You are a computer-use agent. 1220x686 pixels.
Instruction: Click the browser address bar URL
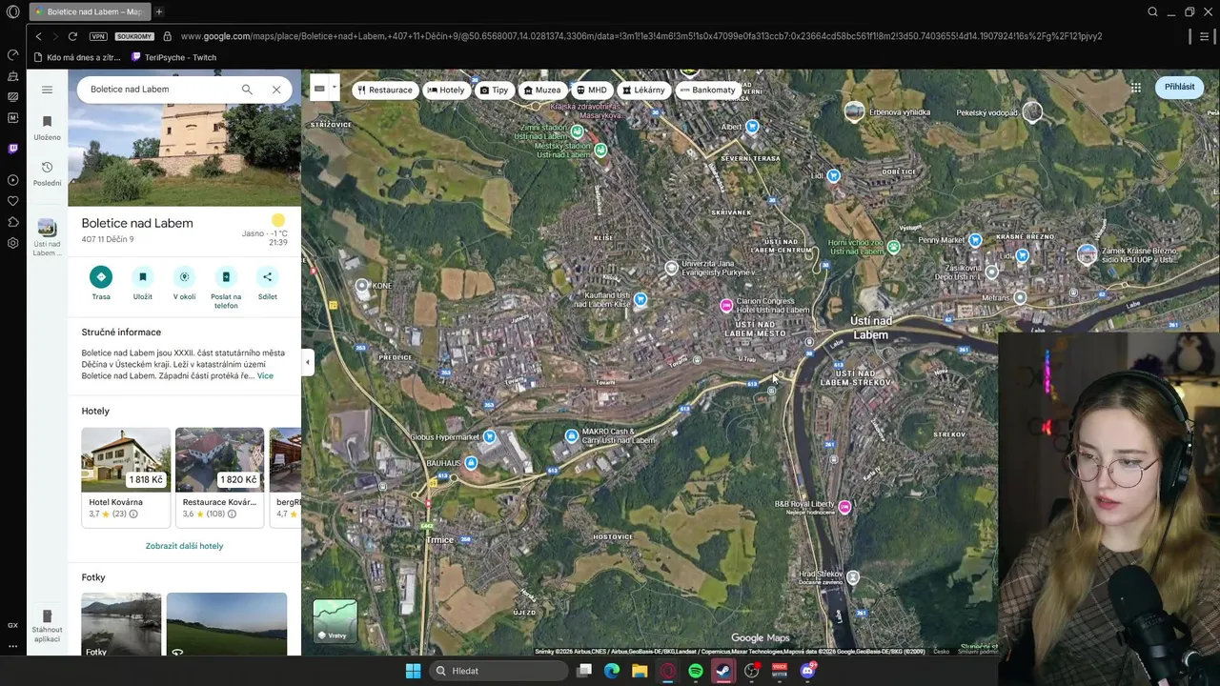(640, 36)
